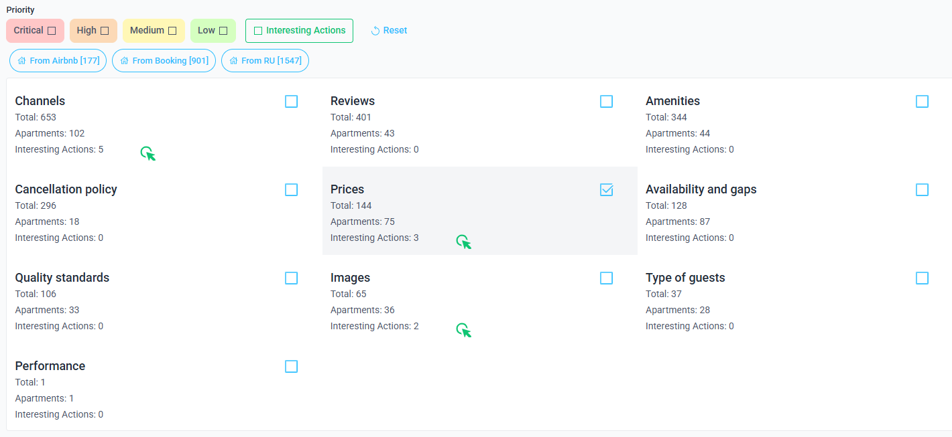The image size is (952, 437).
Task: Click the interesting actions icon under Images
Action: 464,331
